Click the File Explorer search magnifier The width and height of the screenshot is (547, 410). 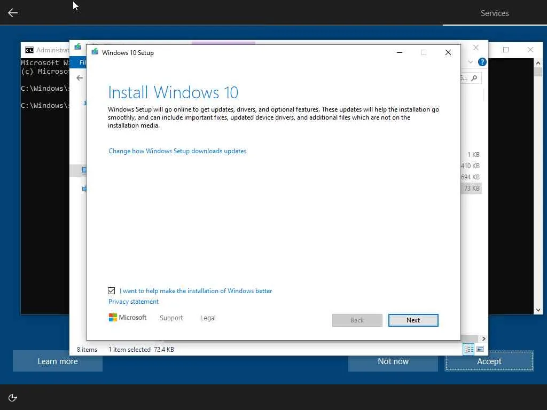[474, 78]
